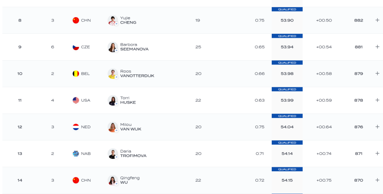
Task: Open Milou VAN WIJK name link
Action: 131,127
